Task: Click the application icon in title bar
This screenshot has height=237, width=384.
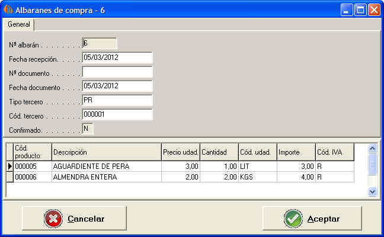Action: point(8,10)
